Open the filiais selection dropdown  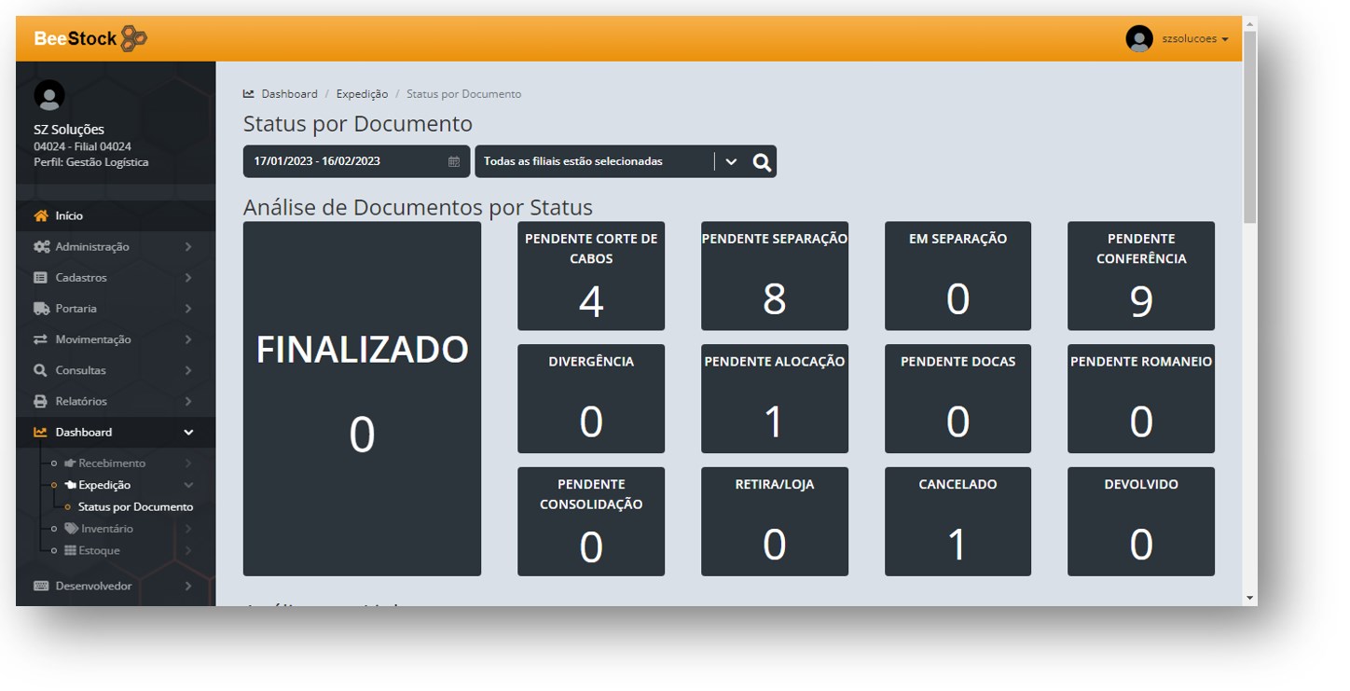click(730, 161)
